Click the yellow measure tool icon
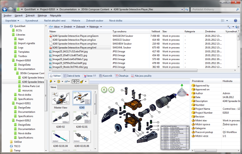242x154 pixels. (x=82, y=81)
